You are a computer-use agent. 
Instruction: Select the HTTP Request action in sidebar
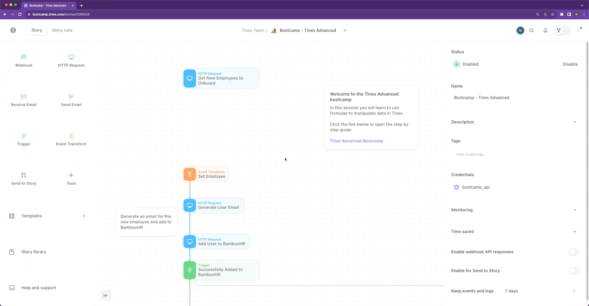71,61
